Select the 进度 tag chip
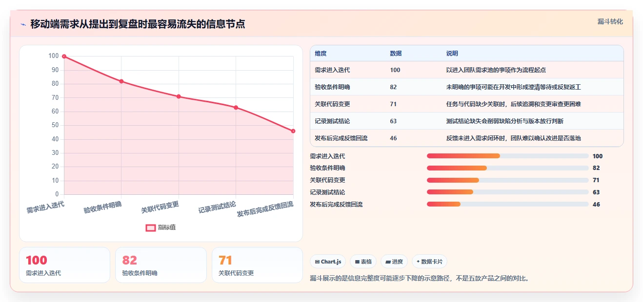This screenshot has height=302, width=643. [394, 262]
